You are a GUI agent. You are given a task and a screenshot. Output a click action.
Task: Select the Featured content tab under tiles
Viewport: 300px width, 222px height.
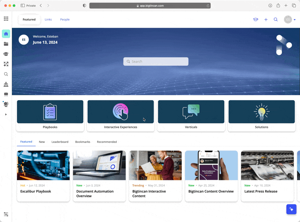26,142
